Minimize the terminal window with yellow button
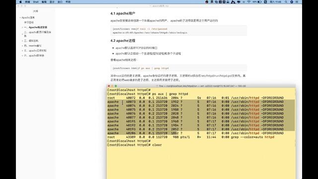The height and width of the screenshot is (179, 318). coord(112,86)
